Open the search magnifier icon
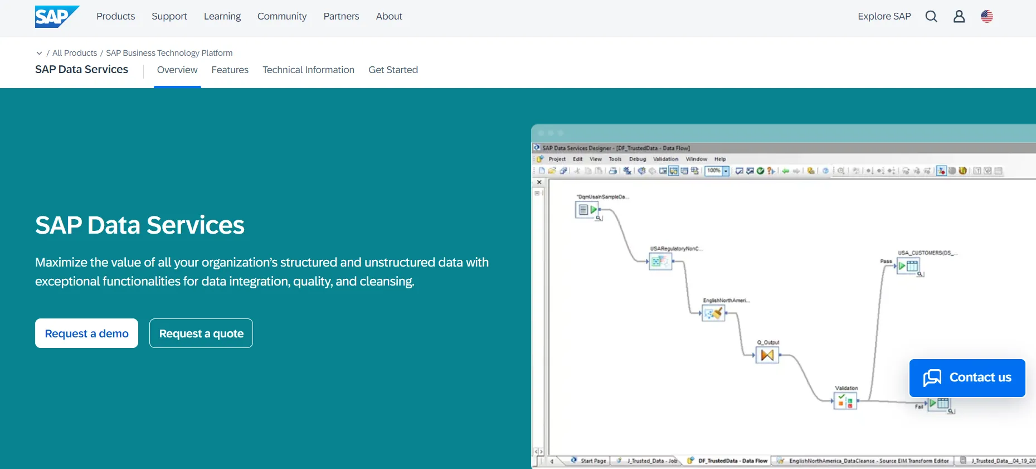 click(931, 17)
